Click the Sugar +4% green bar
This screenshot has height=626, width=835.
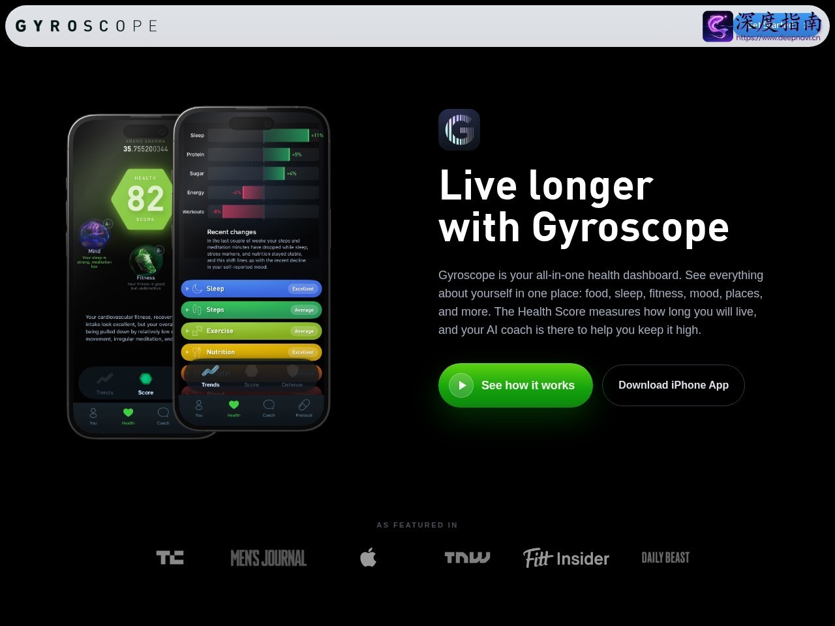tap(274, 173)
